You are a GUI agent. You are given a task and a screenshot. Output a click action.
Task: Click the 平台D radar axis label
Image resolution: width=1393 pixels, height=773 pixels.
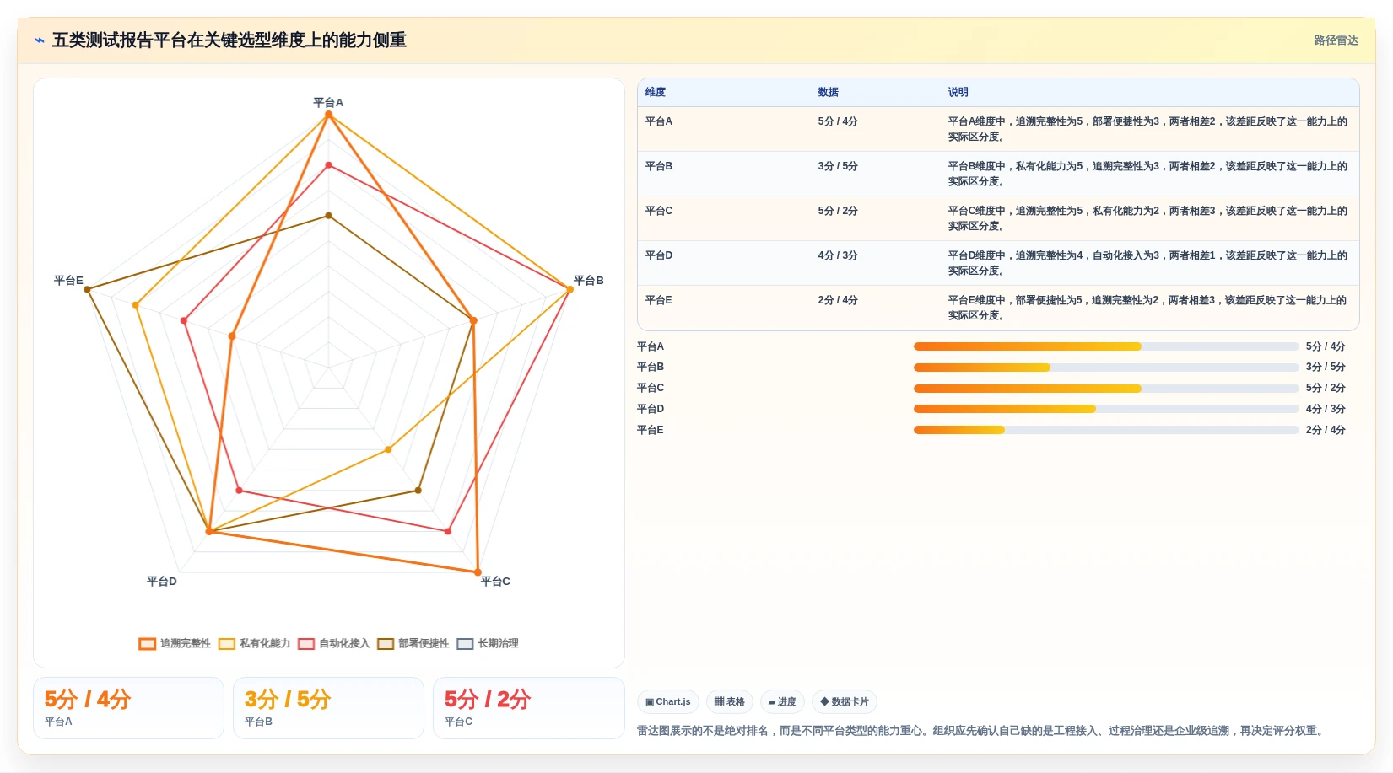(162, 581)
